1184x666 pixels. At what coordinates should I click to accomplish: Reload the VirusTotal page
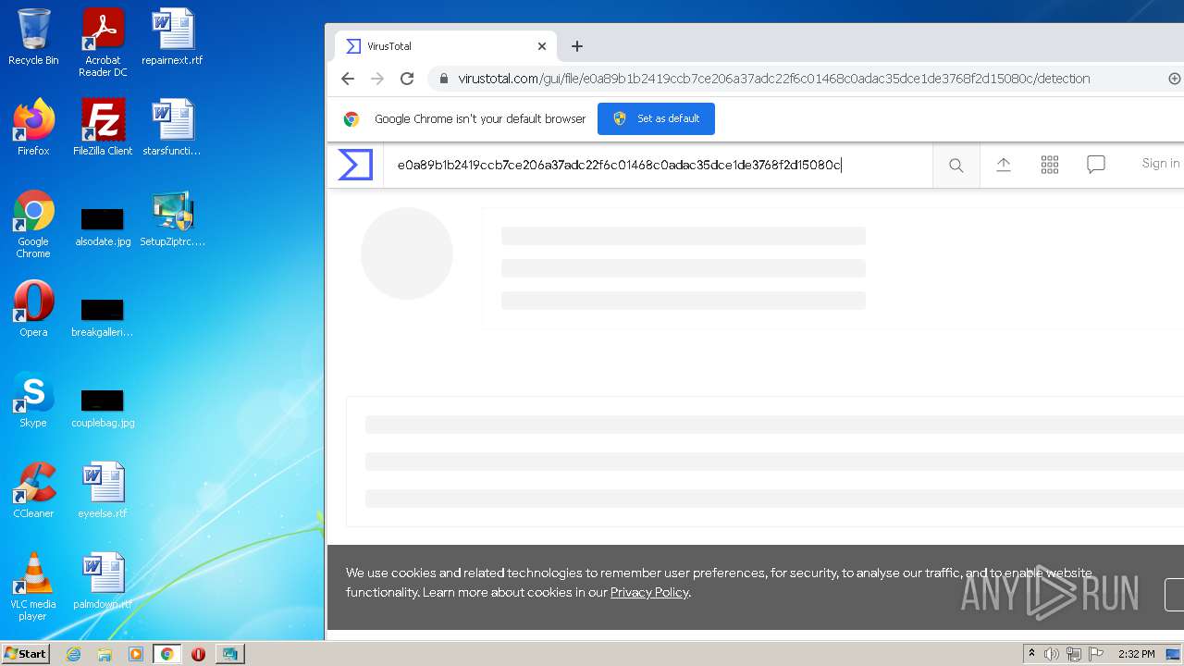pos(407,79)
